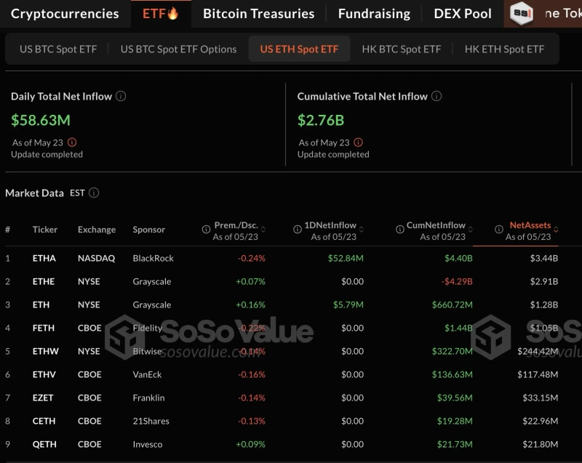Sort table by NetAssets arrows

click(557, 230)
